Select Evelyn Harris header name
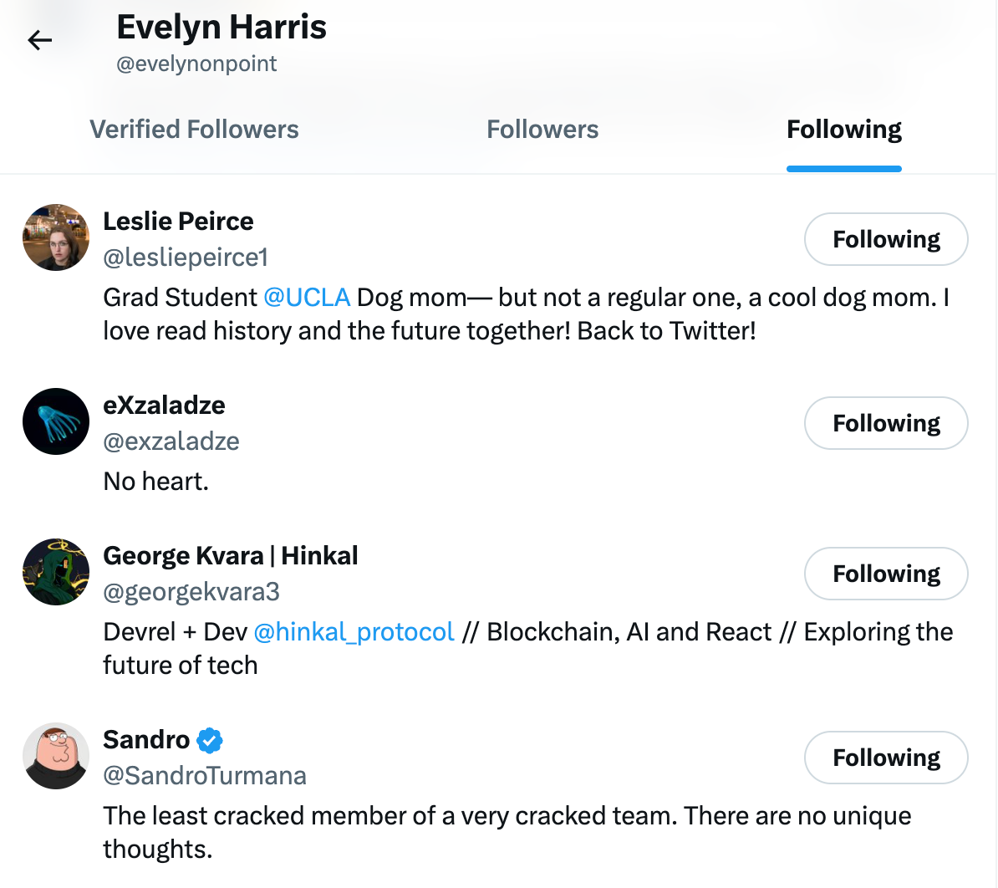The width and height of the screenshot is (998, 888). [x=221, y=26]
